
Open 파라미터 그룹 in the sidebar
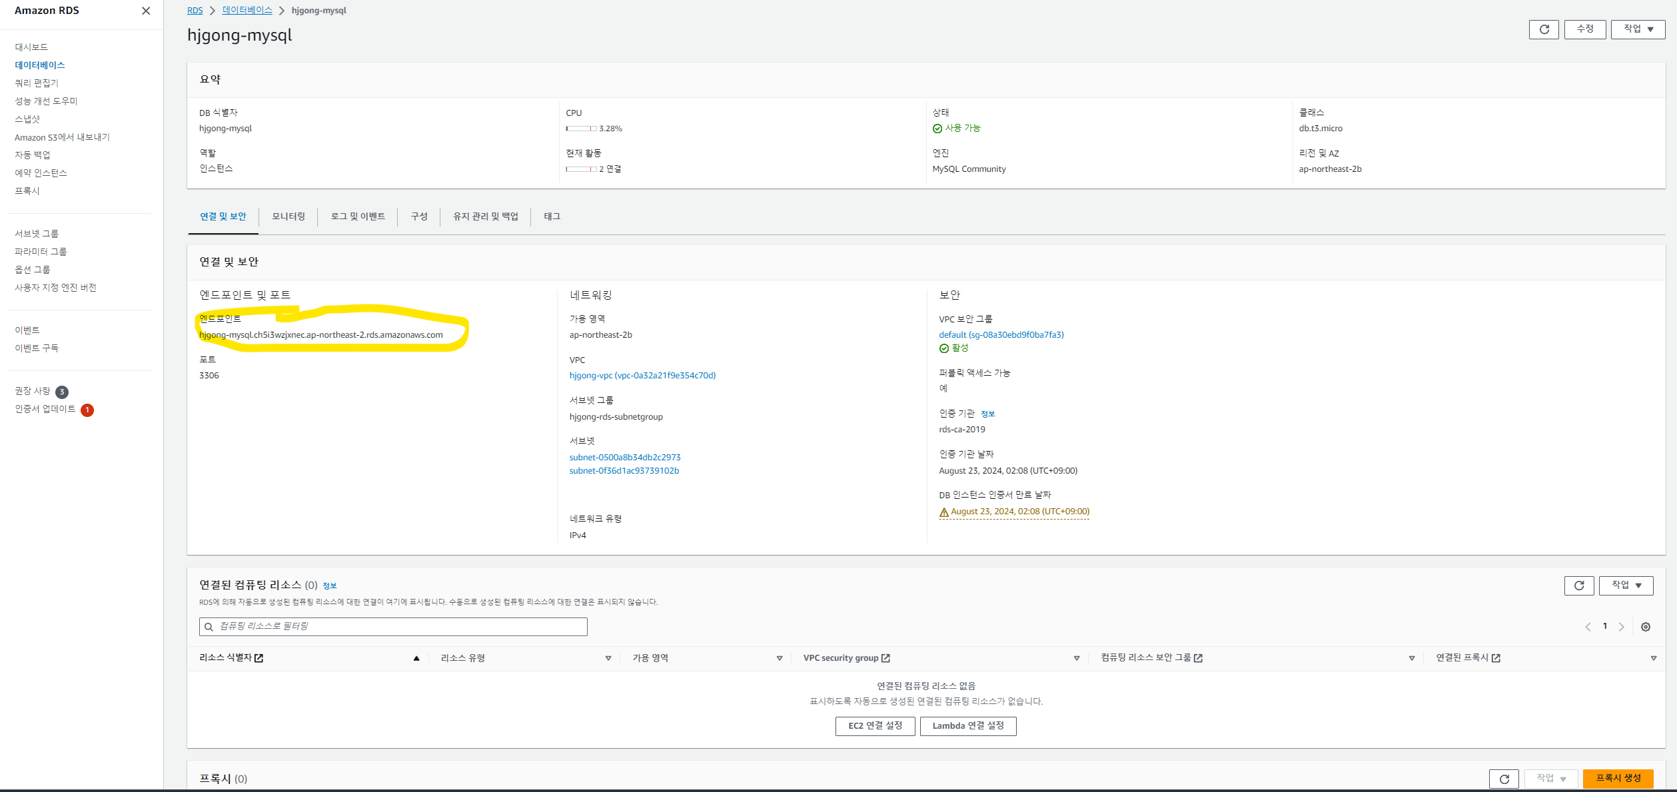[41, 252]
